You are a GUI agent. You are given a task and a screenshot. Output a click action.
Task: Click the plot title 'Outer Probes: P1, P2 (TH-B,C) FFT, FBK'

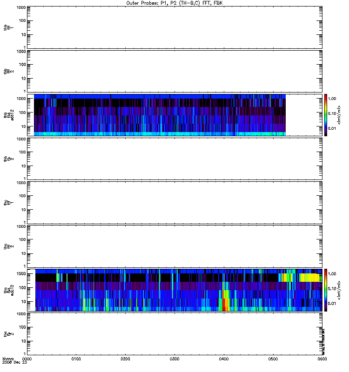(x=174, y=3)
